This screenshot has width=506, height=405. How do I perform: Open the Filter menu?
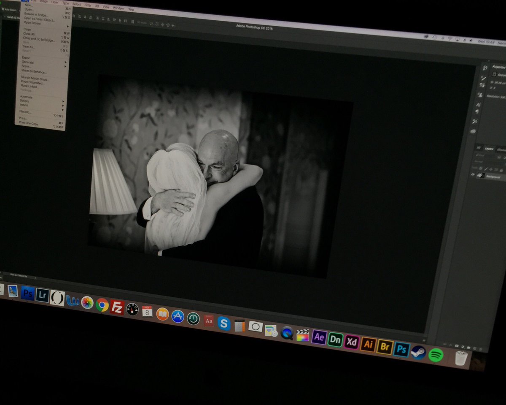tap(88, 5)
